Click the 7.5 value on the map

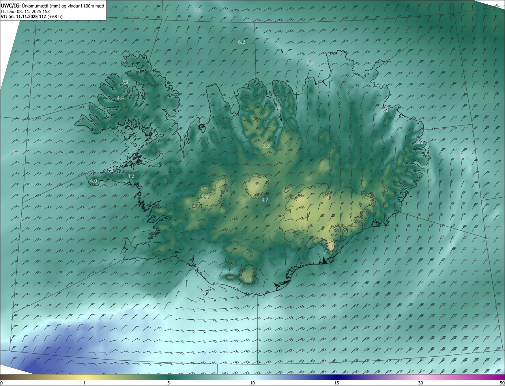278,109
